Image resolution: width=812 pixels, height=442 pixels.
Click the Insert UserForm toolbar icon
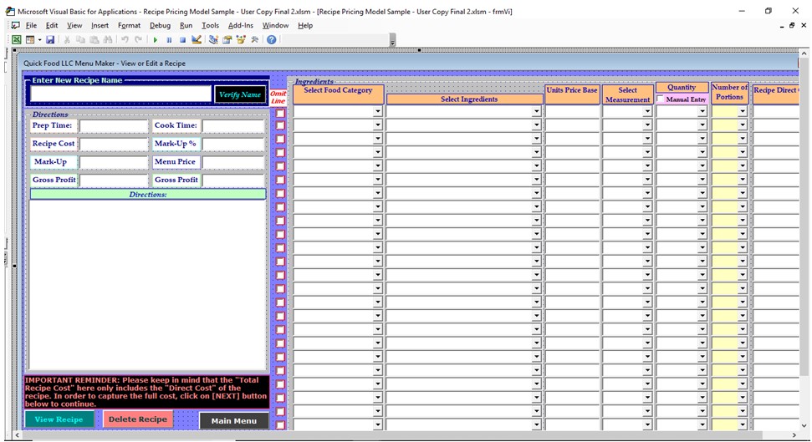point(30,39)
